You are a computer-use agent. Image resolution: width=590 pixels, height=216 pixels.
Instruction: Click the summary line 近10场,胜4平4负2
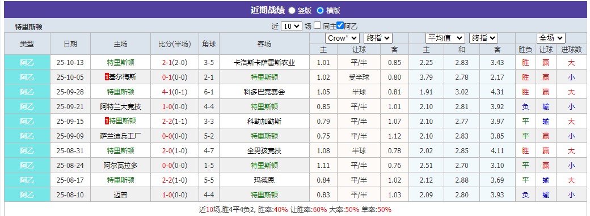227,209
